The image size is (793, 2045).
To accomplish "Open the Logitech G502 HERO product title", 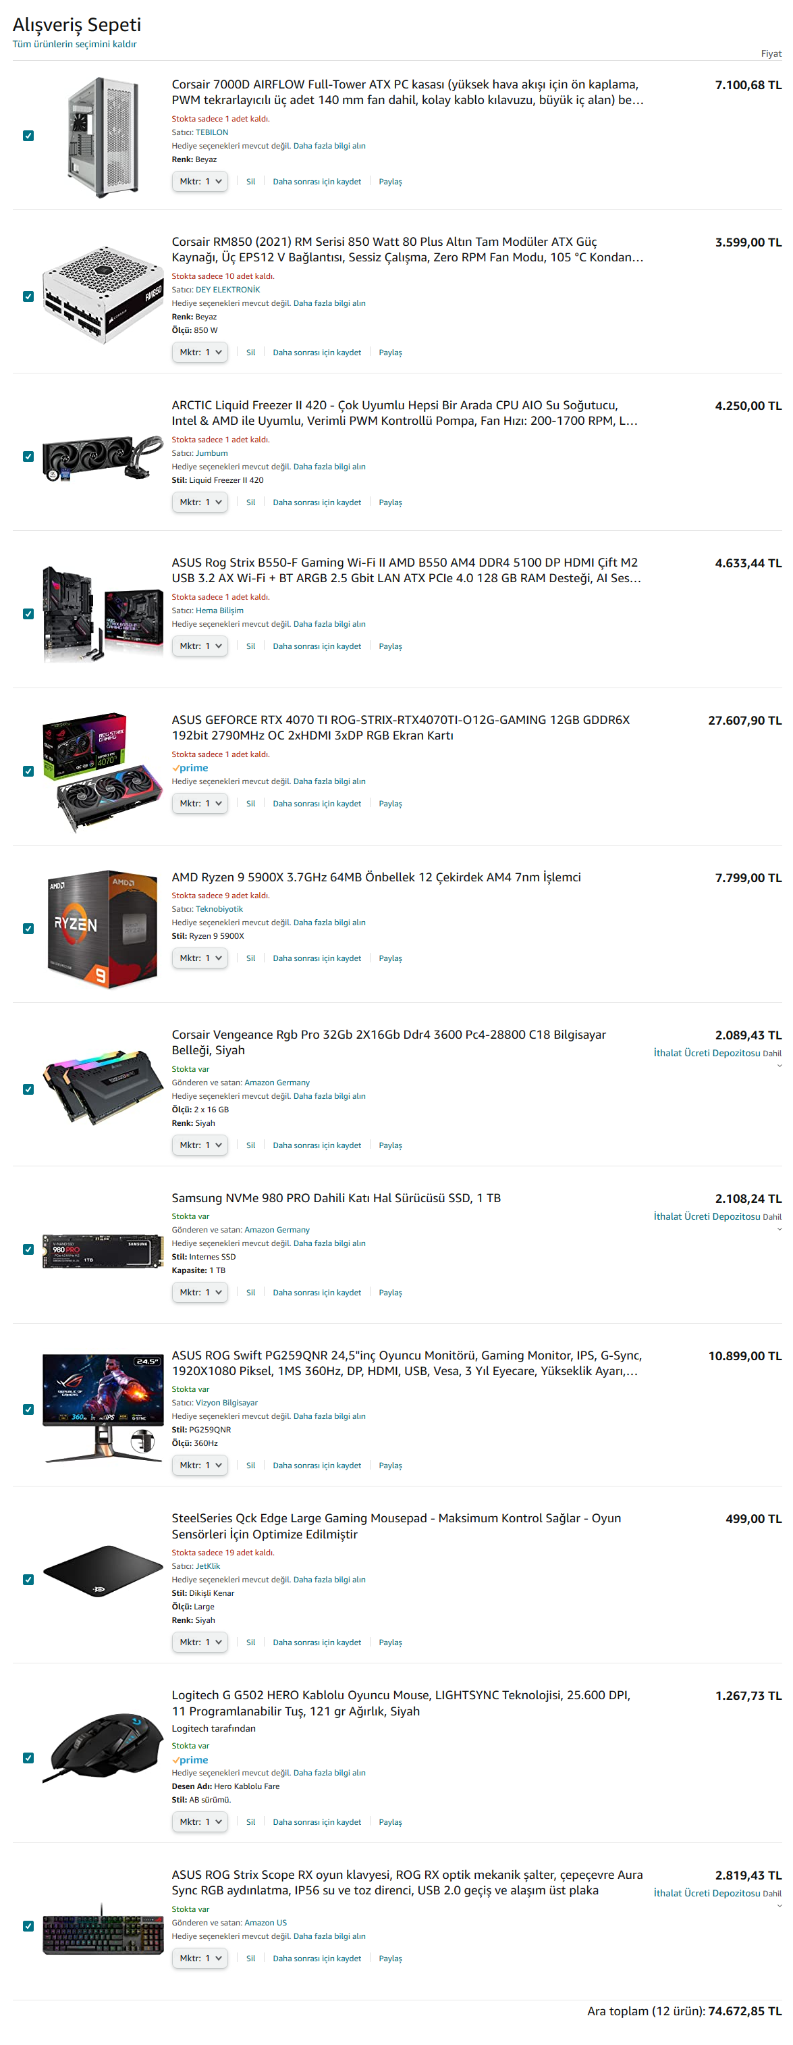I will (x=402, y=1703).
